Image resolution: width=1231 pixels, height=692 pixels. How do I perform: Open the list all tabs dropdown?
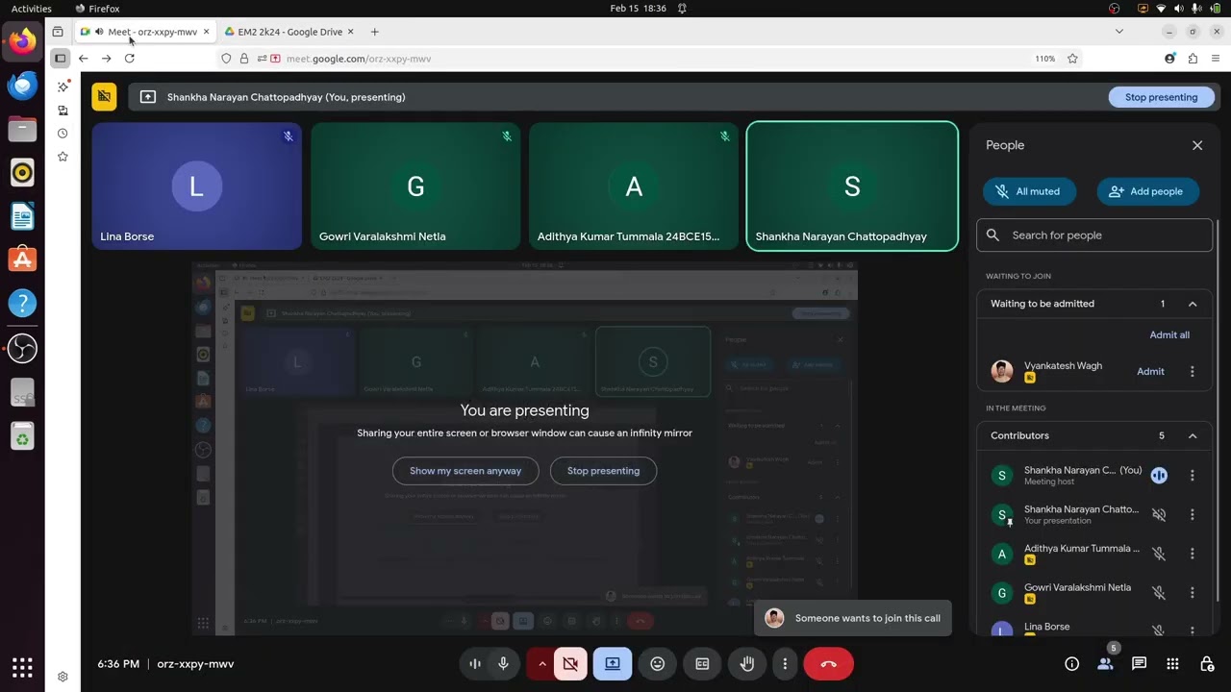pos(1118,32)
